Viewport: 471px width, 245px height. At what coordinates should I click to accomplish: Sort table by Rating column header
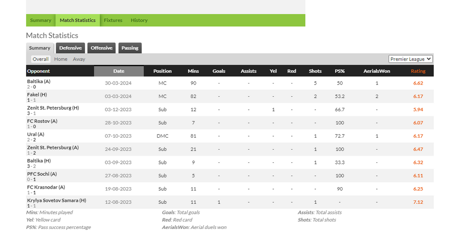click(418, 71)
